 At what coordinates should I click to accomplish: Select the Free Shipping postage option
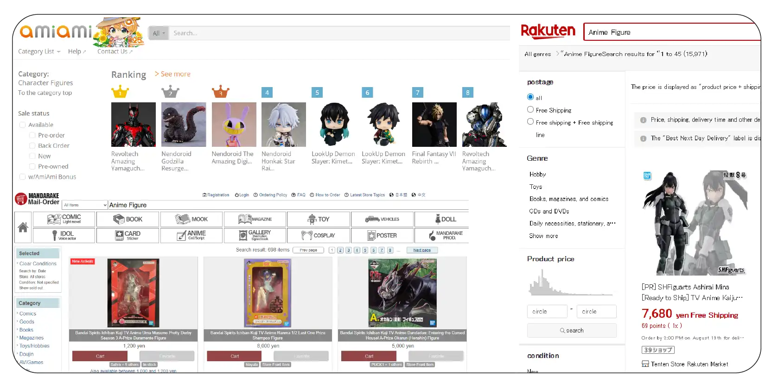(x=530, y=110)
